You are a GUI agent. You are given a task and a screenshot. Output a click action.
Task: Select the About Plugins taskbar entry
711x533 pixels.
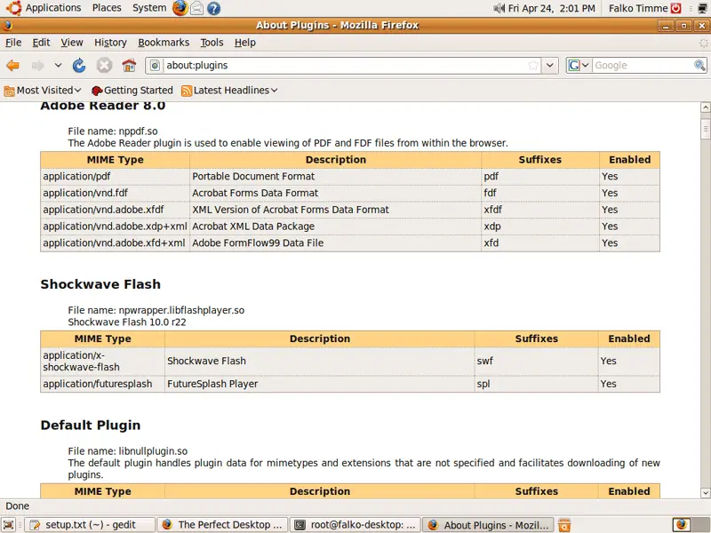coord(488,525)
